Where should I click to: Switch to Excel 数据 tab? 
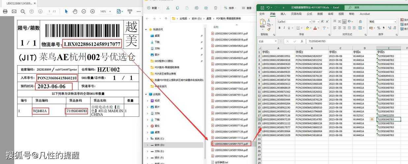point(320,14)
